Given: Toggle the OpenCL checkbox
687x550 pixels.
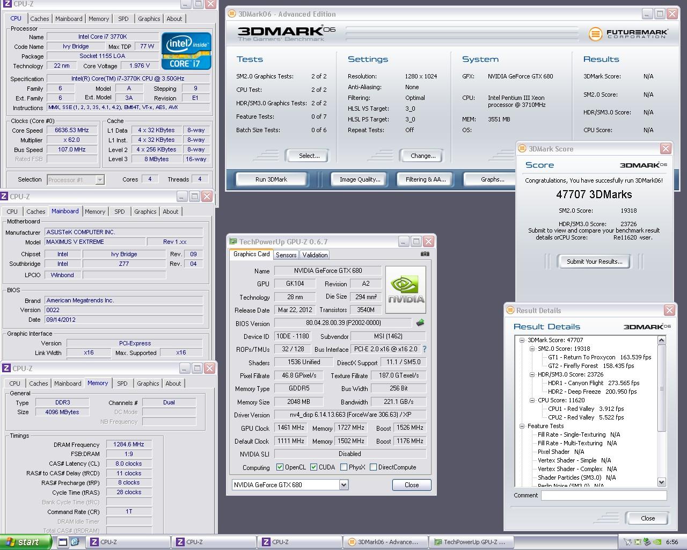Looking at the screenshot, I should [280, 467].
